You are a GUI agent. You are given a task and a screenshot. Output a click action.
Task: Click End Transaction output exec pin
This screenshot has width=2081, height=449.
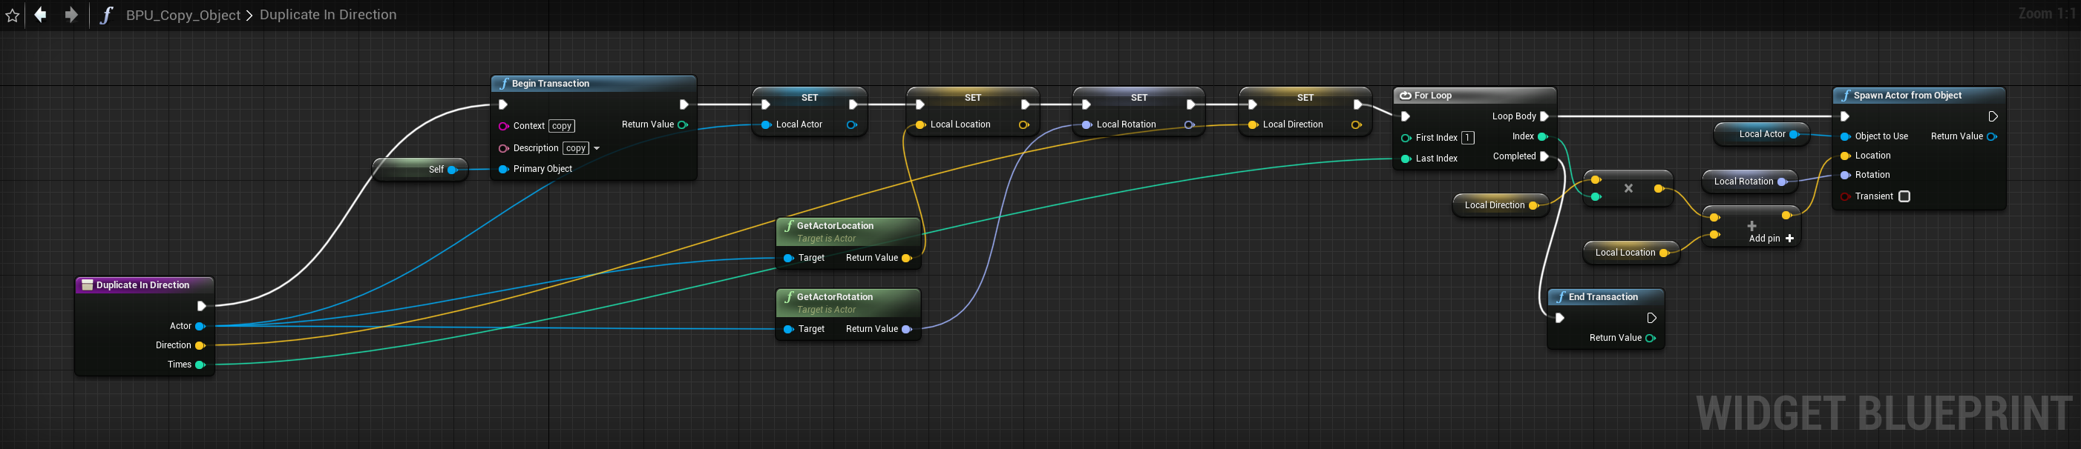1651,319
